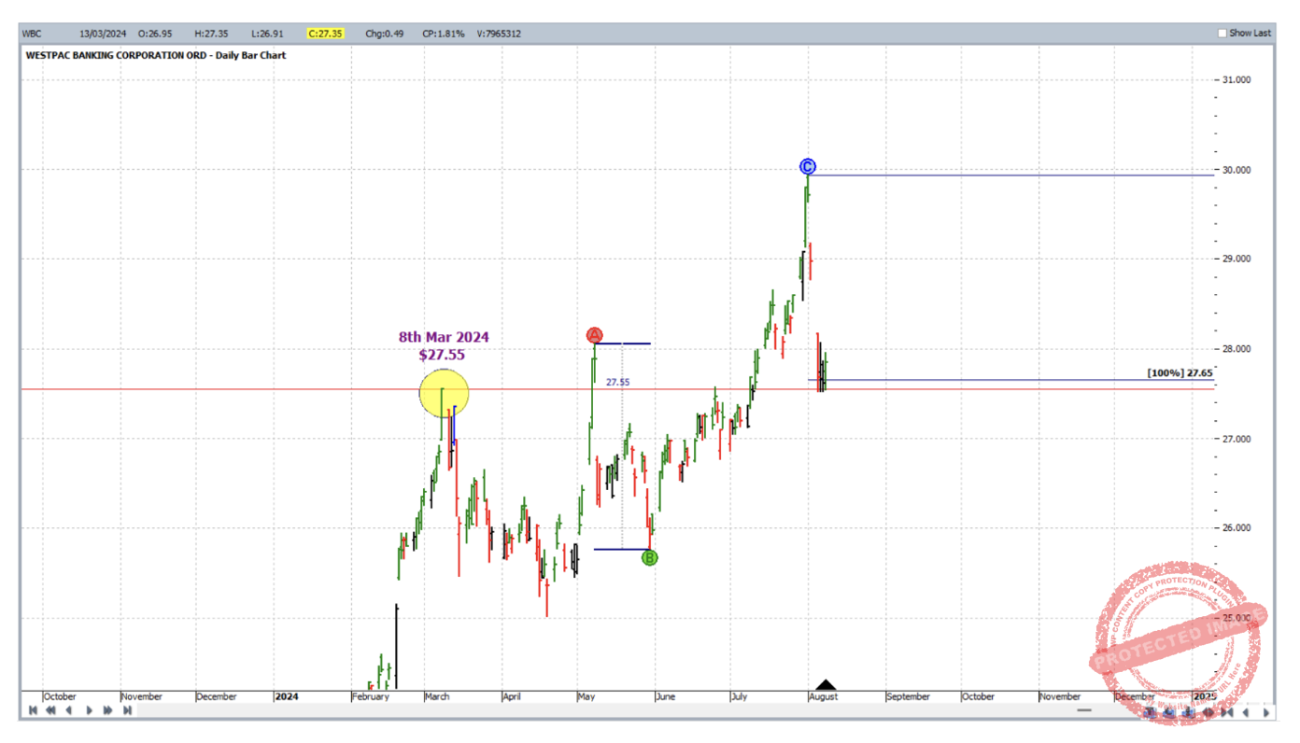Click the 8th Mar 2024 $27.55 annotation
The height and width of the screenshot is (743, 1300).
444,345
